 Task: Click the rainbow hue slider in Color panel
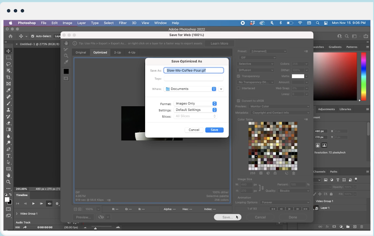tap(364, 77)
